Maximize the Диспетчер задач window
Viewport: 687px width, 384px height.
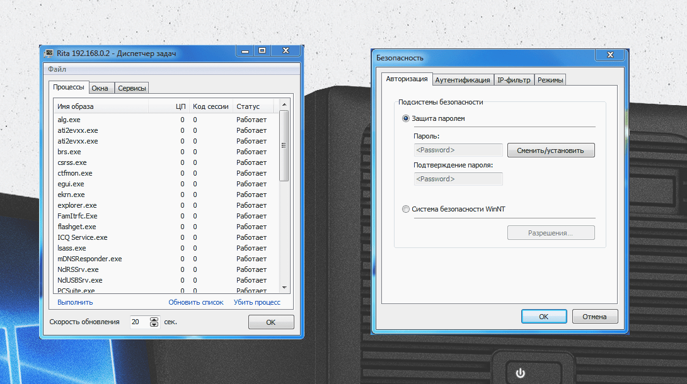click(262, 51)
